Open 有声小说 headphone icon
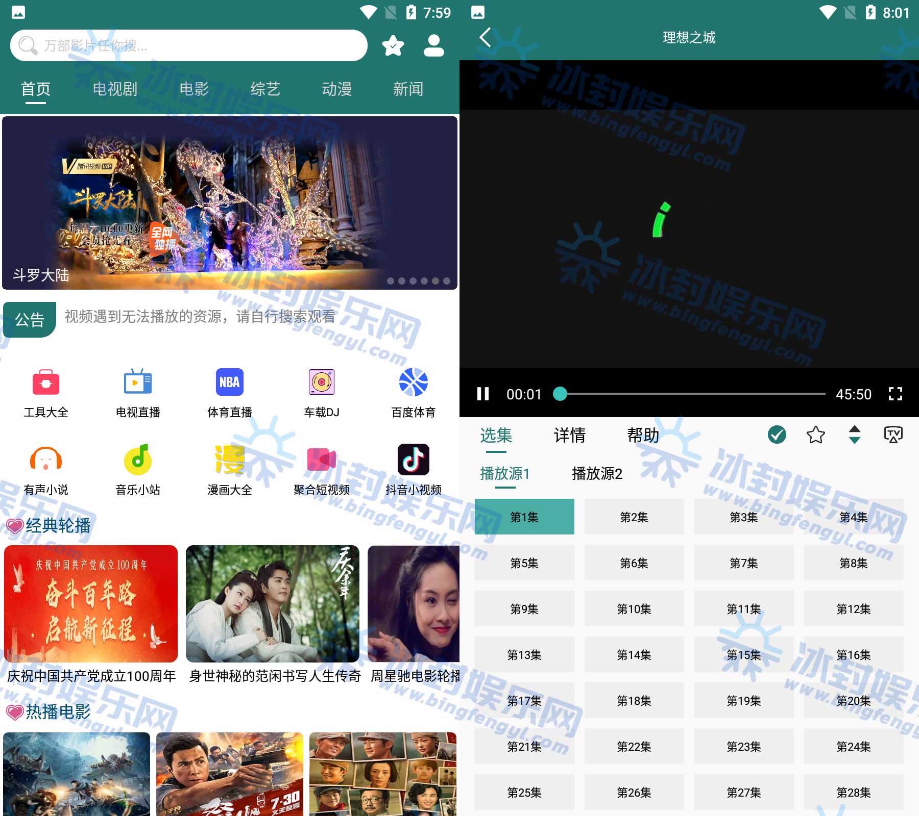The image size is (919, 816). coord(46,460)
